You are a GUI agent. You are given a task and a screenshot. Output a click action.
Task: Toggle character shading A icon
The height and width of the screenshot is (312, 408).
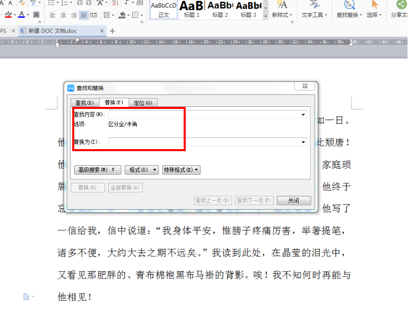(x=36, y=14)
